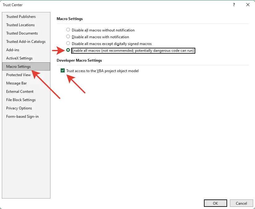Open the Trusted Publishers settings
255x209 pixels.
click(x=21, y=16)
